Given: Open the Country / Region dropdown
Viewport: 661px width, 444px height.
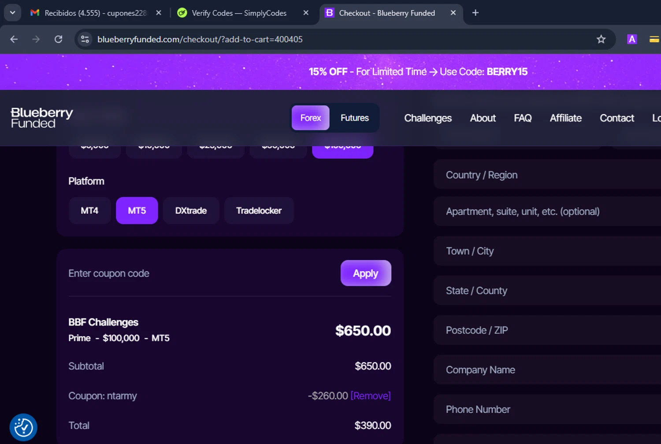Looking at the screenshot, I should (547, 174).
